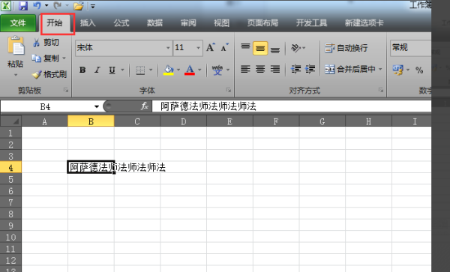Viewport: 450px width, 272px height.
Task: Open the 新建选项卡 custom tab
Action: pyautogui.click(x=364, y=23)
